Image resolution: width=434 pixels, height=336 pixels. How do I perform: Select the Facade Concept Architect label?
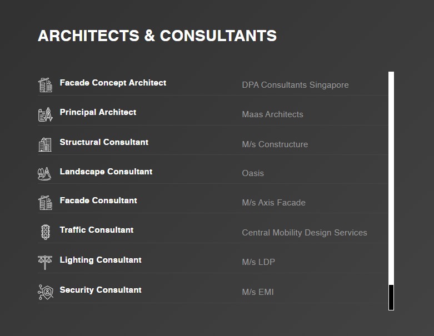click(113, 83)
